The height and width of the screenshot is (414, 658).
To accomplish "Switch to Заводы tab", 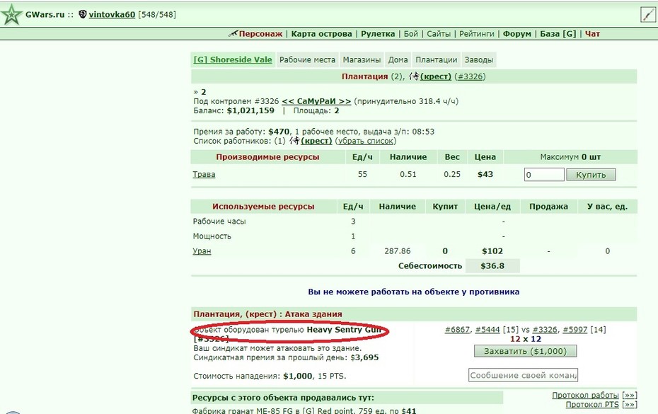I will tap(479, 59).
